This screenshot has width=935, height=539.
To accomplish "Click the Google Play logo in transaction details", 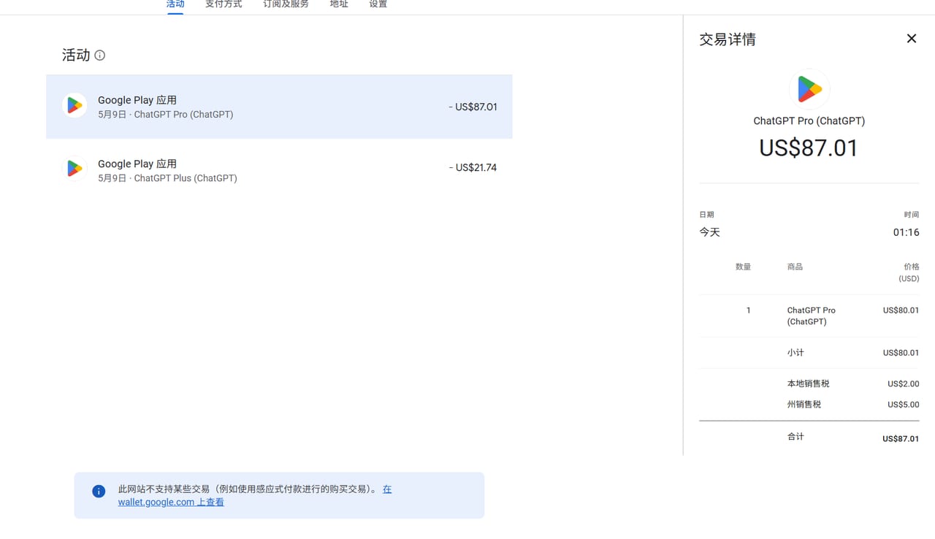I will click(x=809, y=89).
